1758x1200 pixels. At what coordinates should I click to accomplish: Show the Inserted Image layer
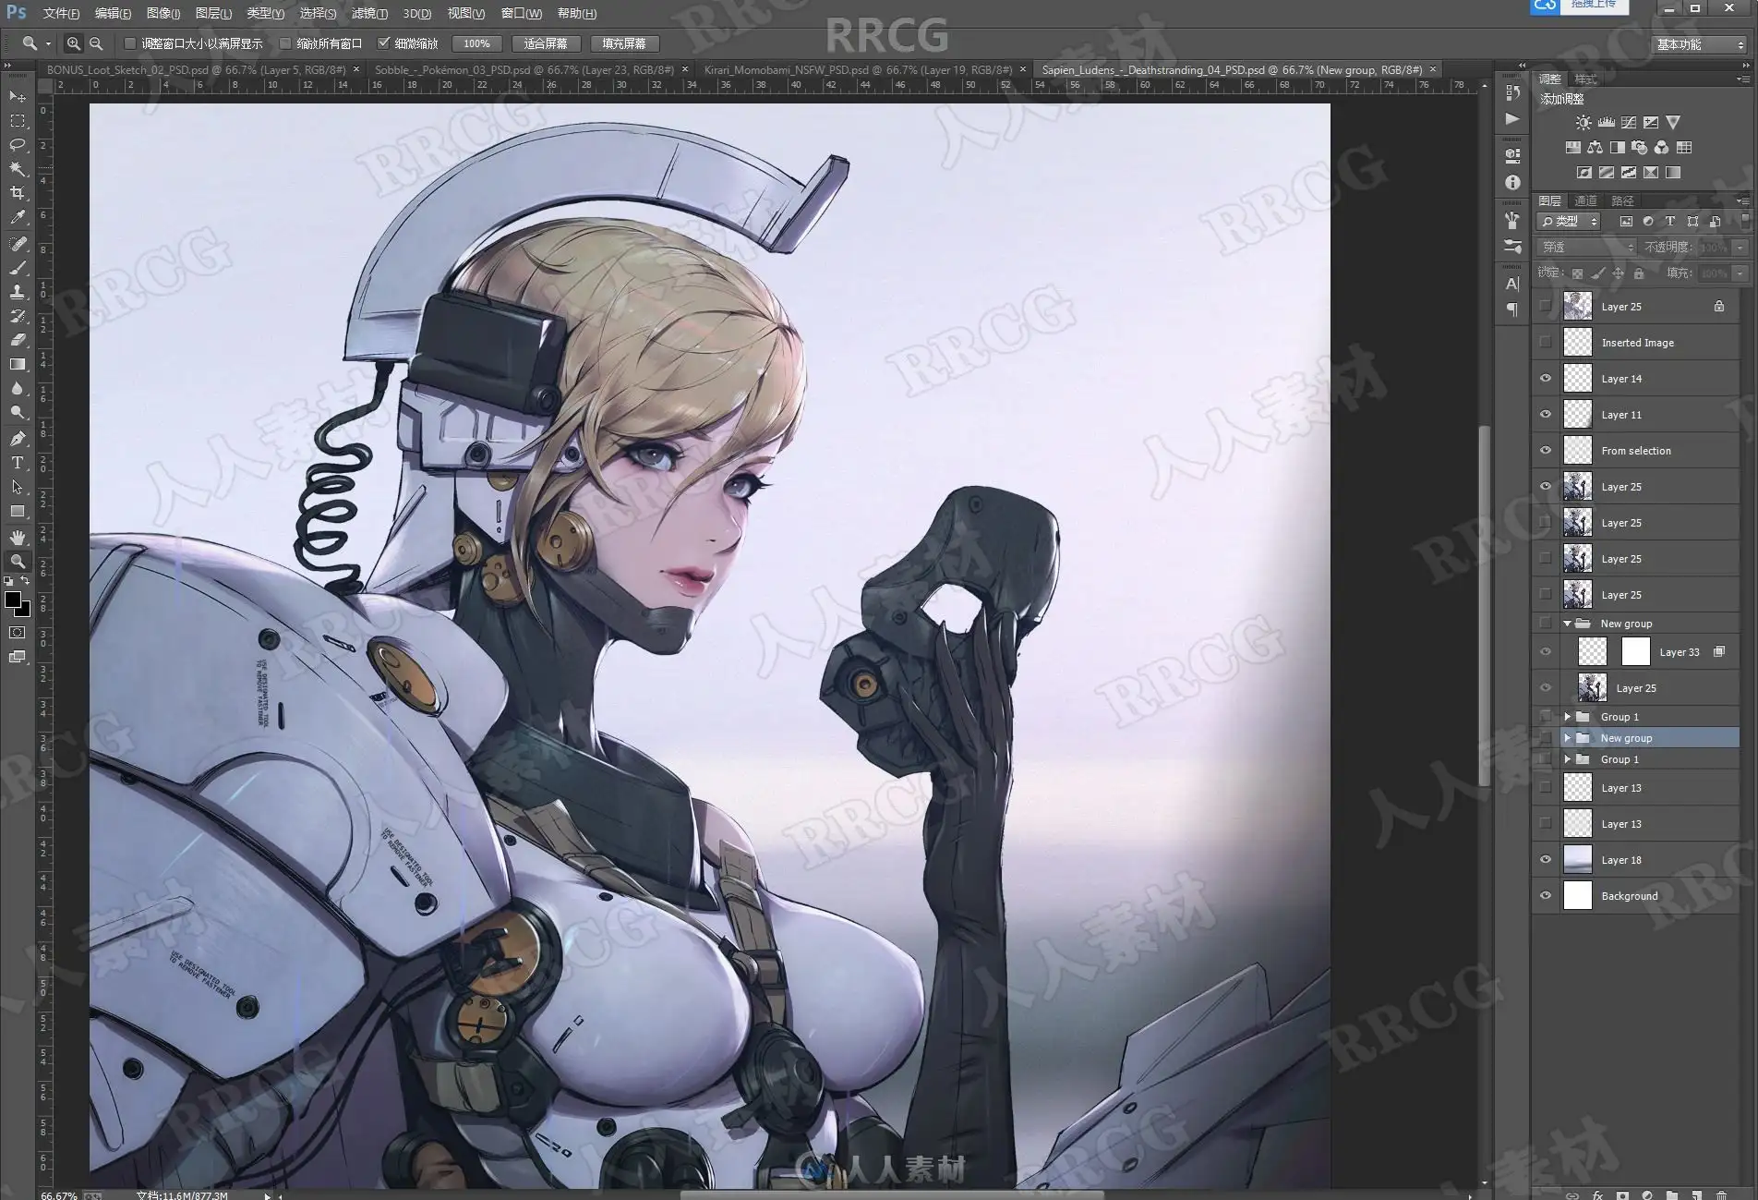click(1546, 343)
